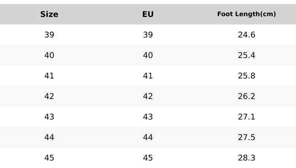Click size 39 in the Size column

(x=49, y=35)
